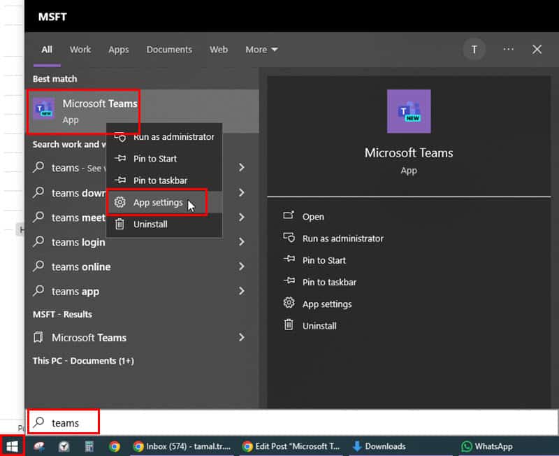The height and width of the screenshot is (456, 559).
Task: Click Pin to Start in details pane
Action: point(314,260)
